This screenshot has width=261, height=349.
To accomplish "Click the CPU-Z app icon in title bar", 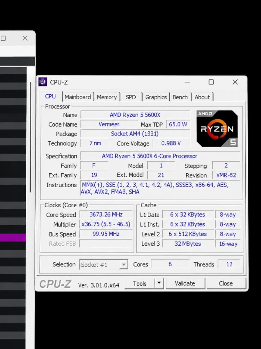I will [x=43, y=82].
